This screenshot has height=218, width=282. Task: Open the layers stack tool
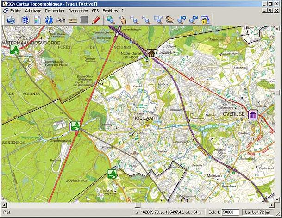[x=25, y=20]
